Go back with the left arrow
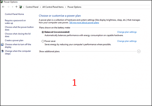The height and width of the screenshot is (106, 152). point(3,7)
